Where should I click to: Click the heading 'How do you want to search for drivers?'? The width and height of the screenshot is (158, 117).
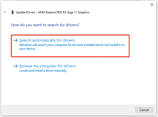[x=45, y=25]
